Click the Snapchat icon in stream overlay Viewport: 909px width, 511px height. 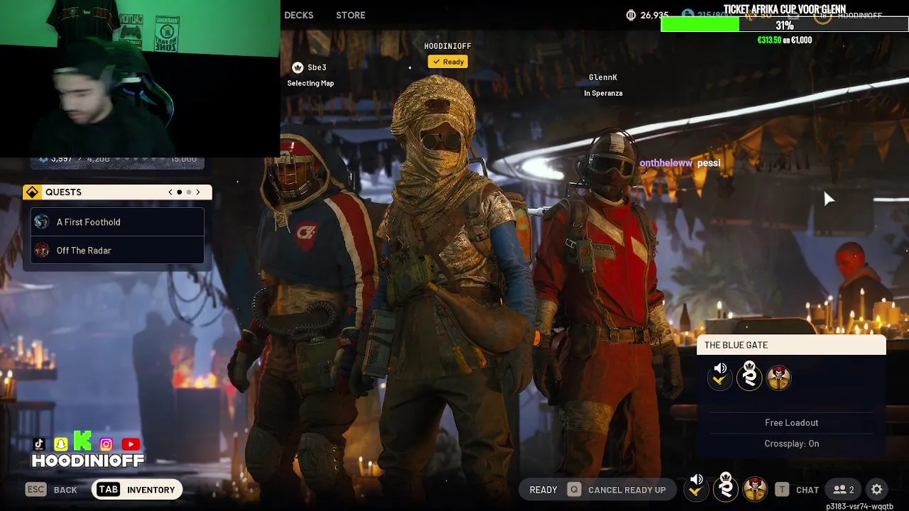(61, 444)
